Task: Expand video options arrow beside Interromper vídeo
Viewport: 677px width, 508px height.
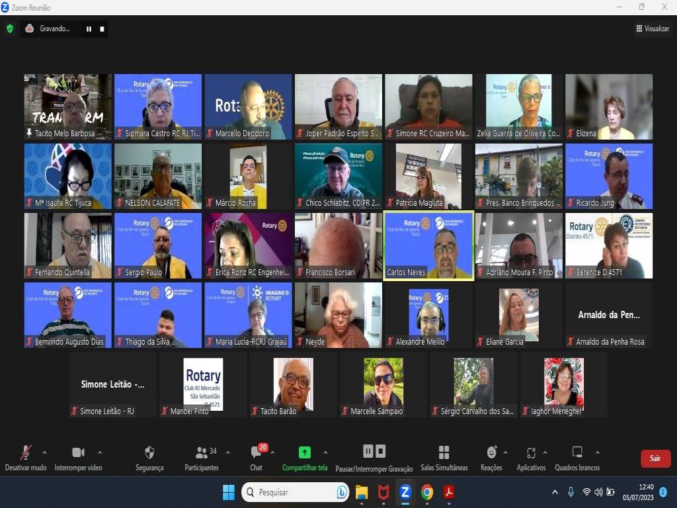Action: (100, 452)
